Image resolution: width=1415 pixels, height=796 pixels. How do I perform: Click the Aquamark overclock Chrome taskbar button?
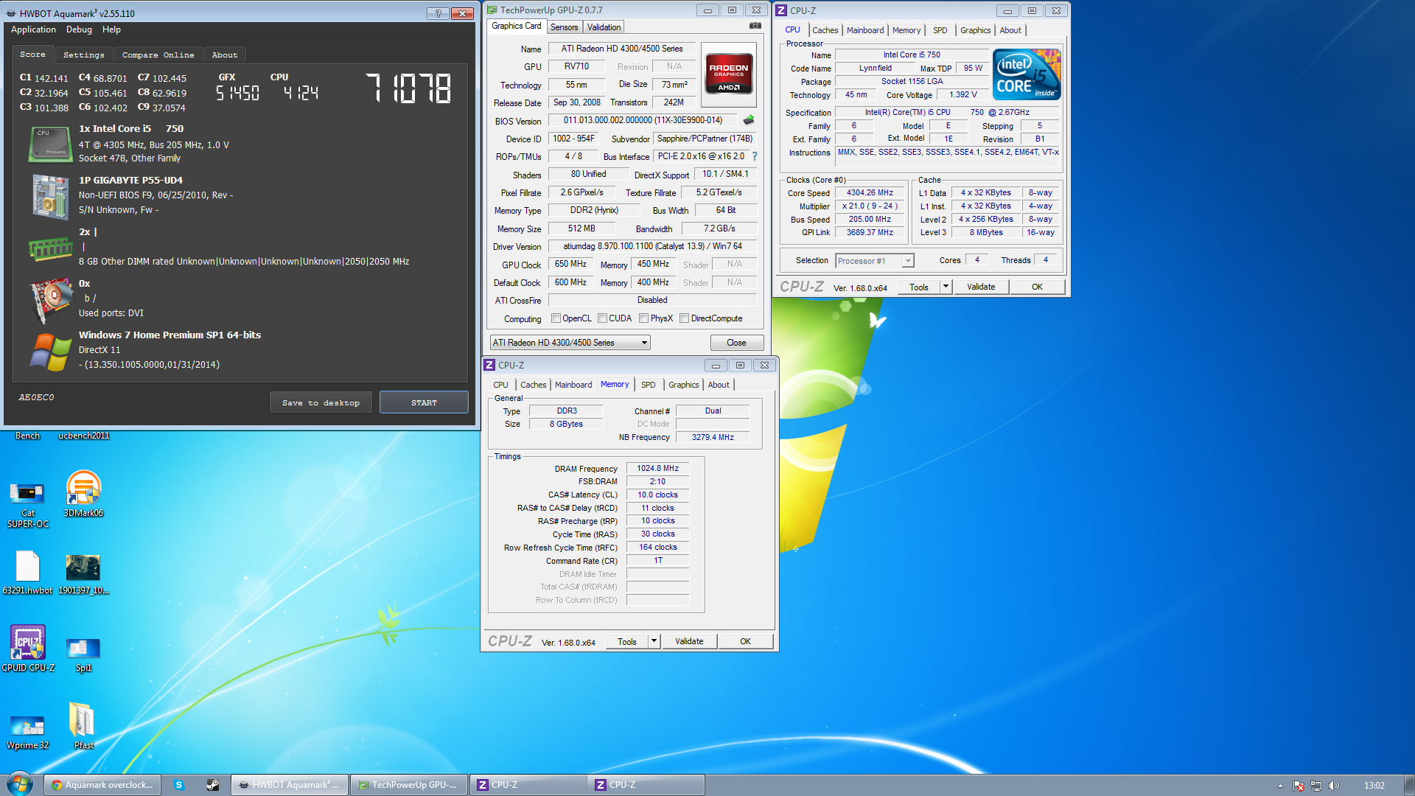coord(102,785)
